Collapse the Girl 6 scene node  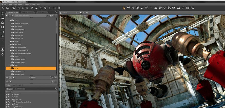tap(11, 97)
